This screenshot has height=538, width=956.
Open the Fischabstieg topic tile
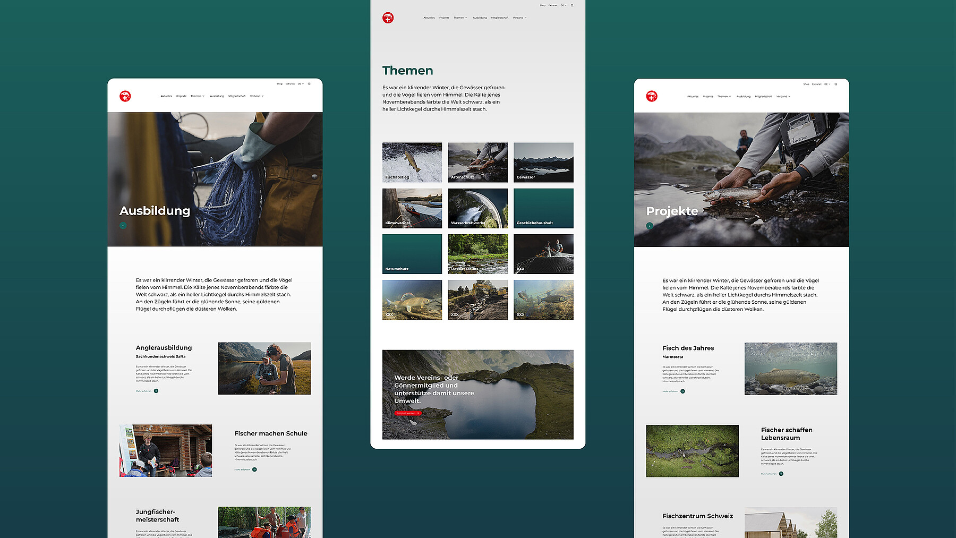412,162
